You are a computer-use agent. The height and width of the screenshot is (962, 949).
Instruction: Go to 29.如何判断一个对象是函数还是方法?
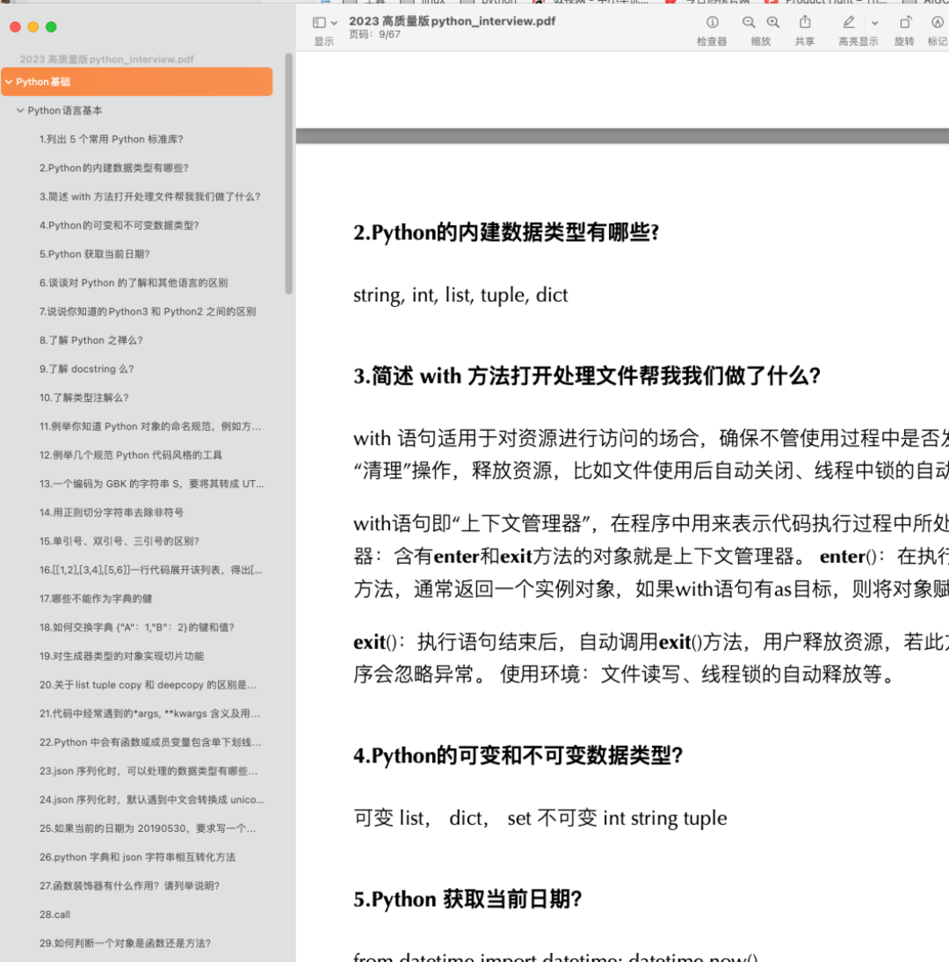[x=126, y=943]
